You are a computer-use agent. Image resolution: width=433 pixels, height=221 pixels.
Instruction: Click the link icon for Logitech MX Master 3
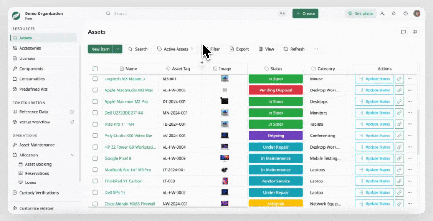click(399, 78)
